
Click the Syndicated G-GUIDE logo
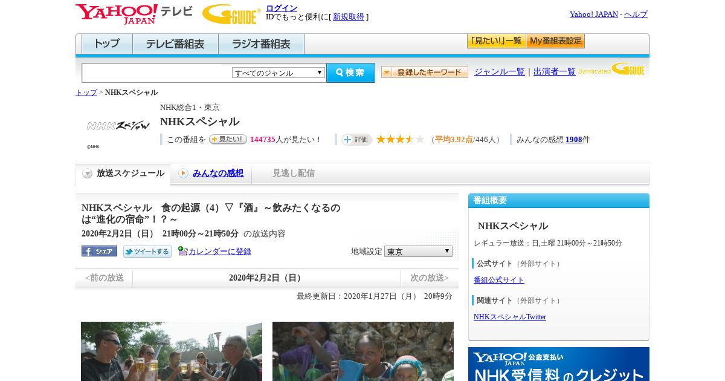pos(611,69)
